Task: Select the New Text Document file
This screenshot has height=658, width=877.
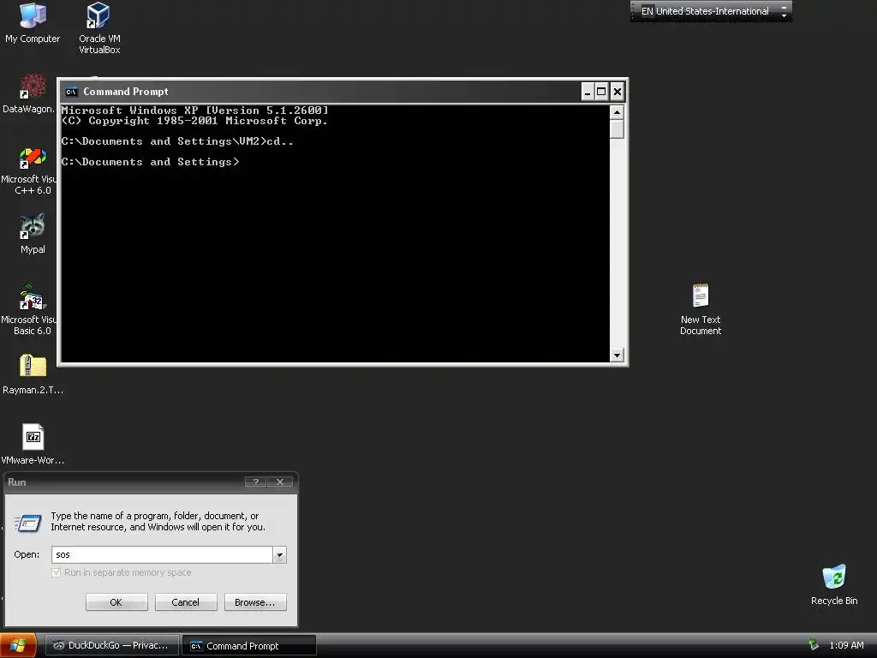Action: [x=701, y=309]
